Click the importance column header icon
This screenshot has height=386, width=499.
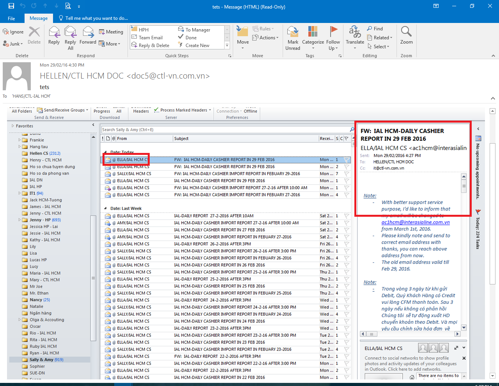[x=103, y=139]
